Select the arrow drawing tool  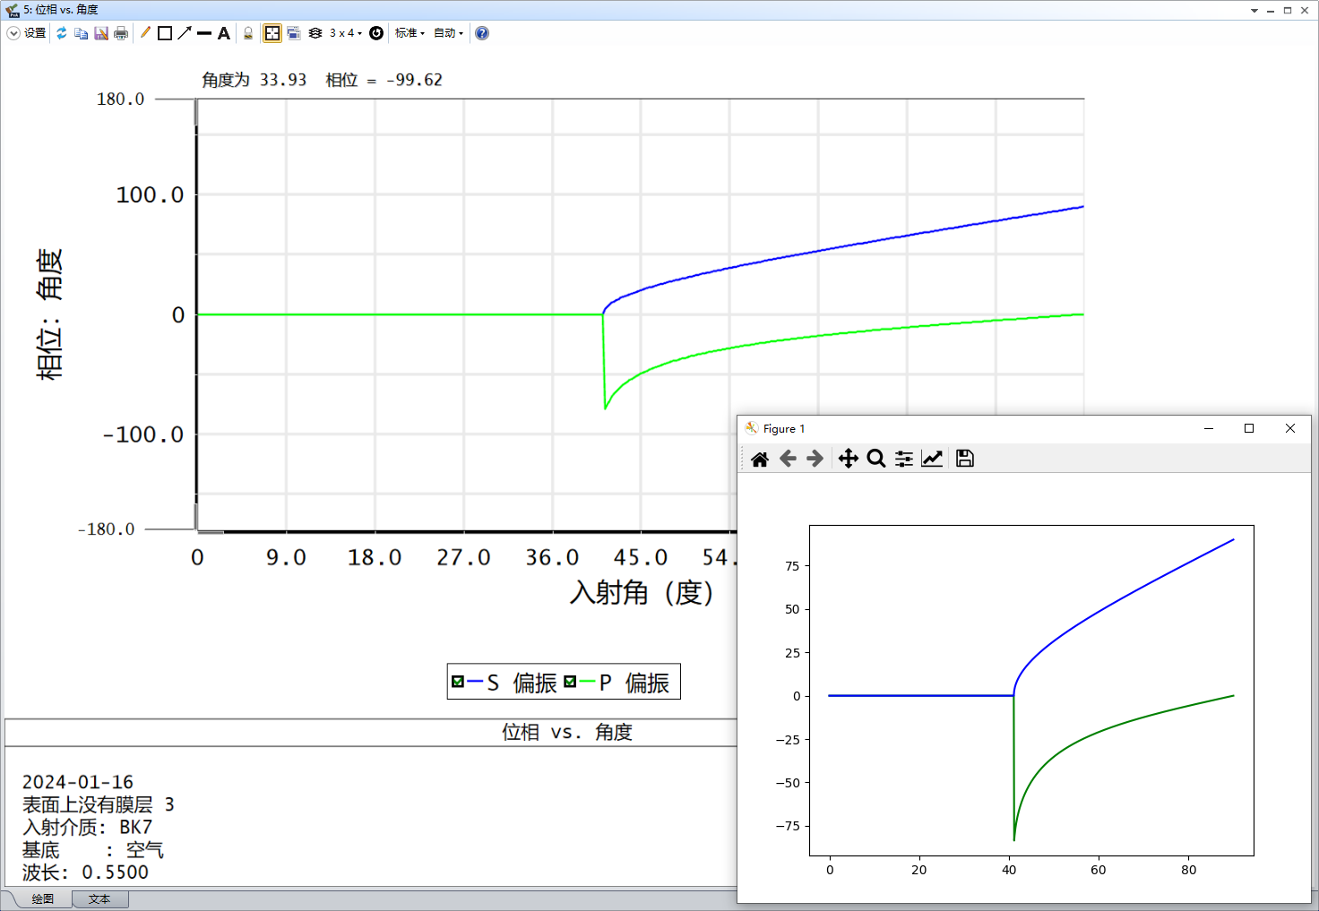[x=185, y=33]
